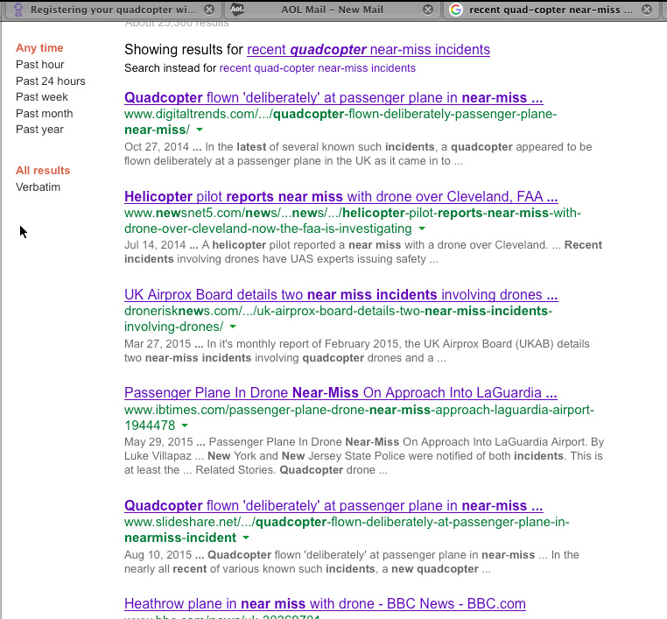The width and height of the screenshot is (667, 619).
Task: Click the 'May 29, 2015' result snippet
Action: click(364, 455)
